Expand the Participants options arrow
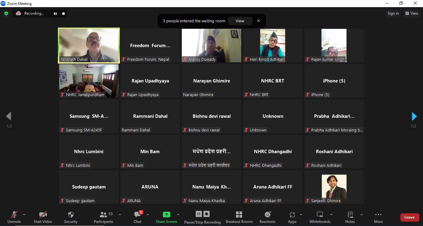Screen dimensions: 423x226 point(120,215)
